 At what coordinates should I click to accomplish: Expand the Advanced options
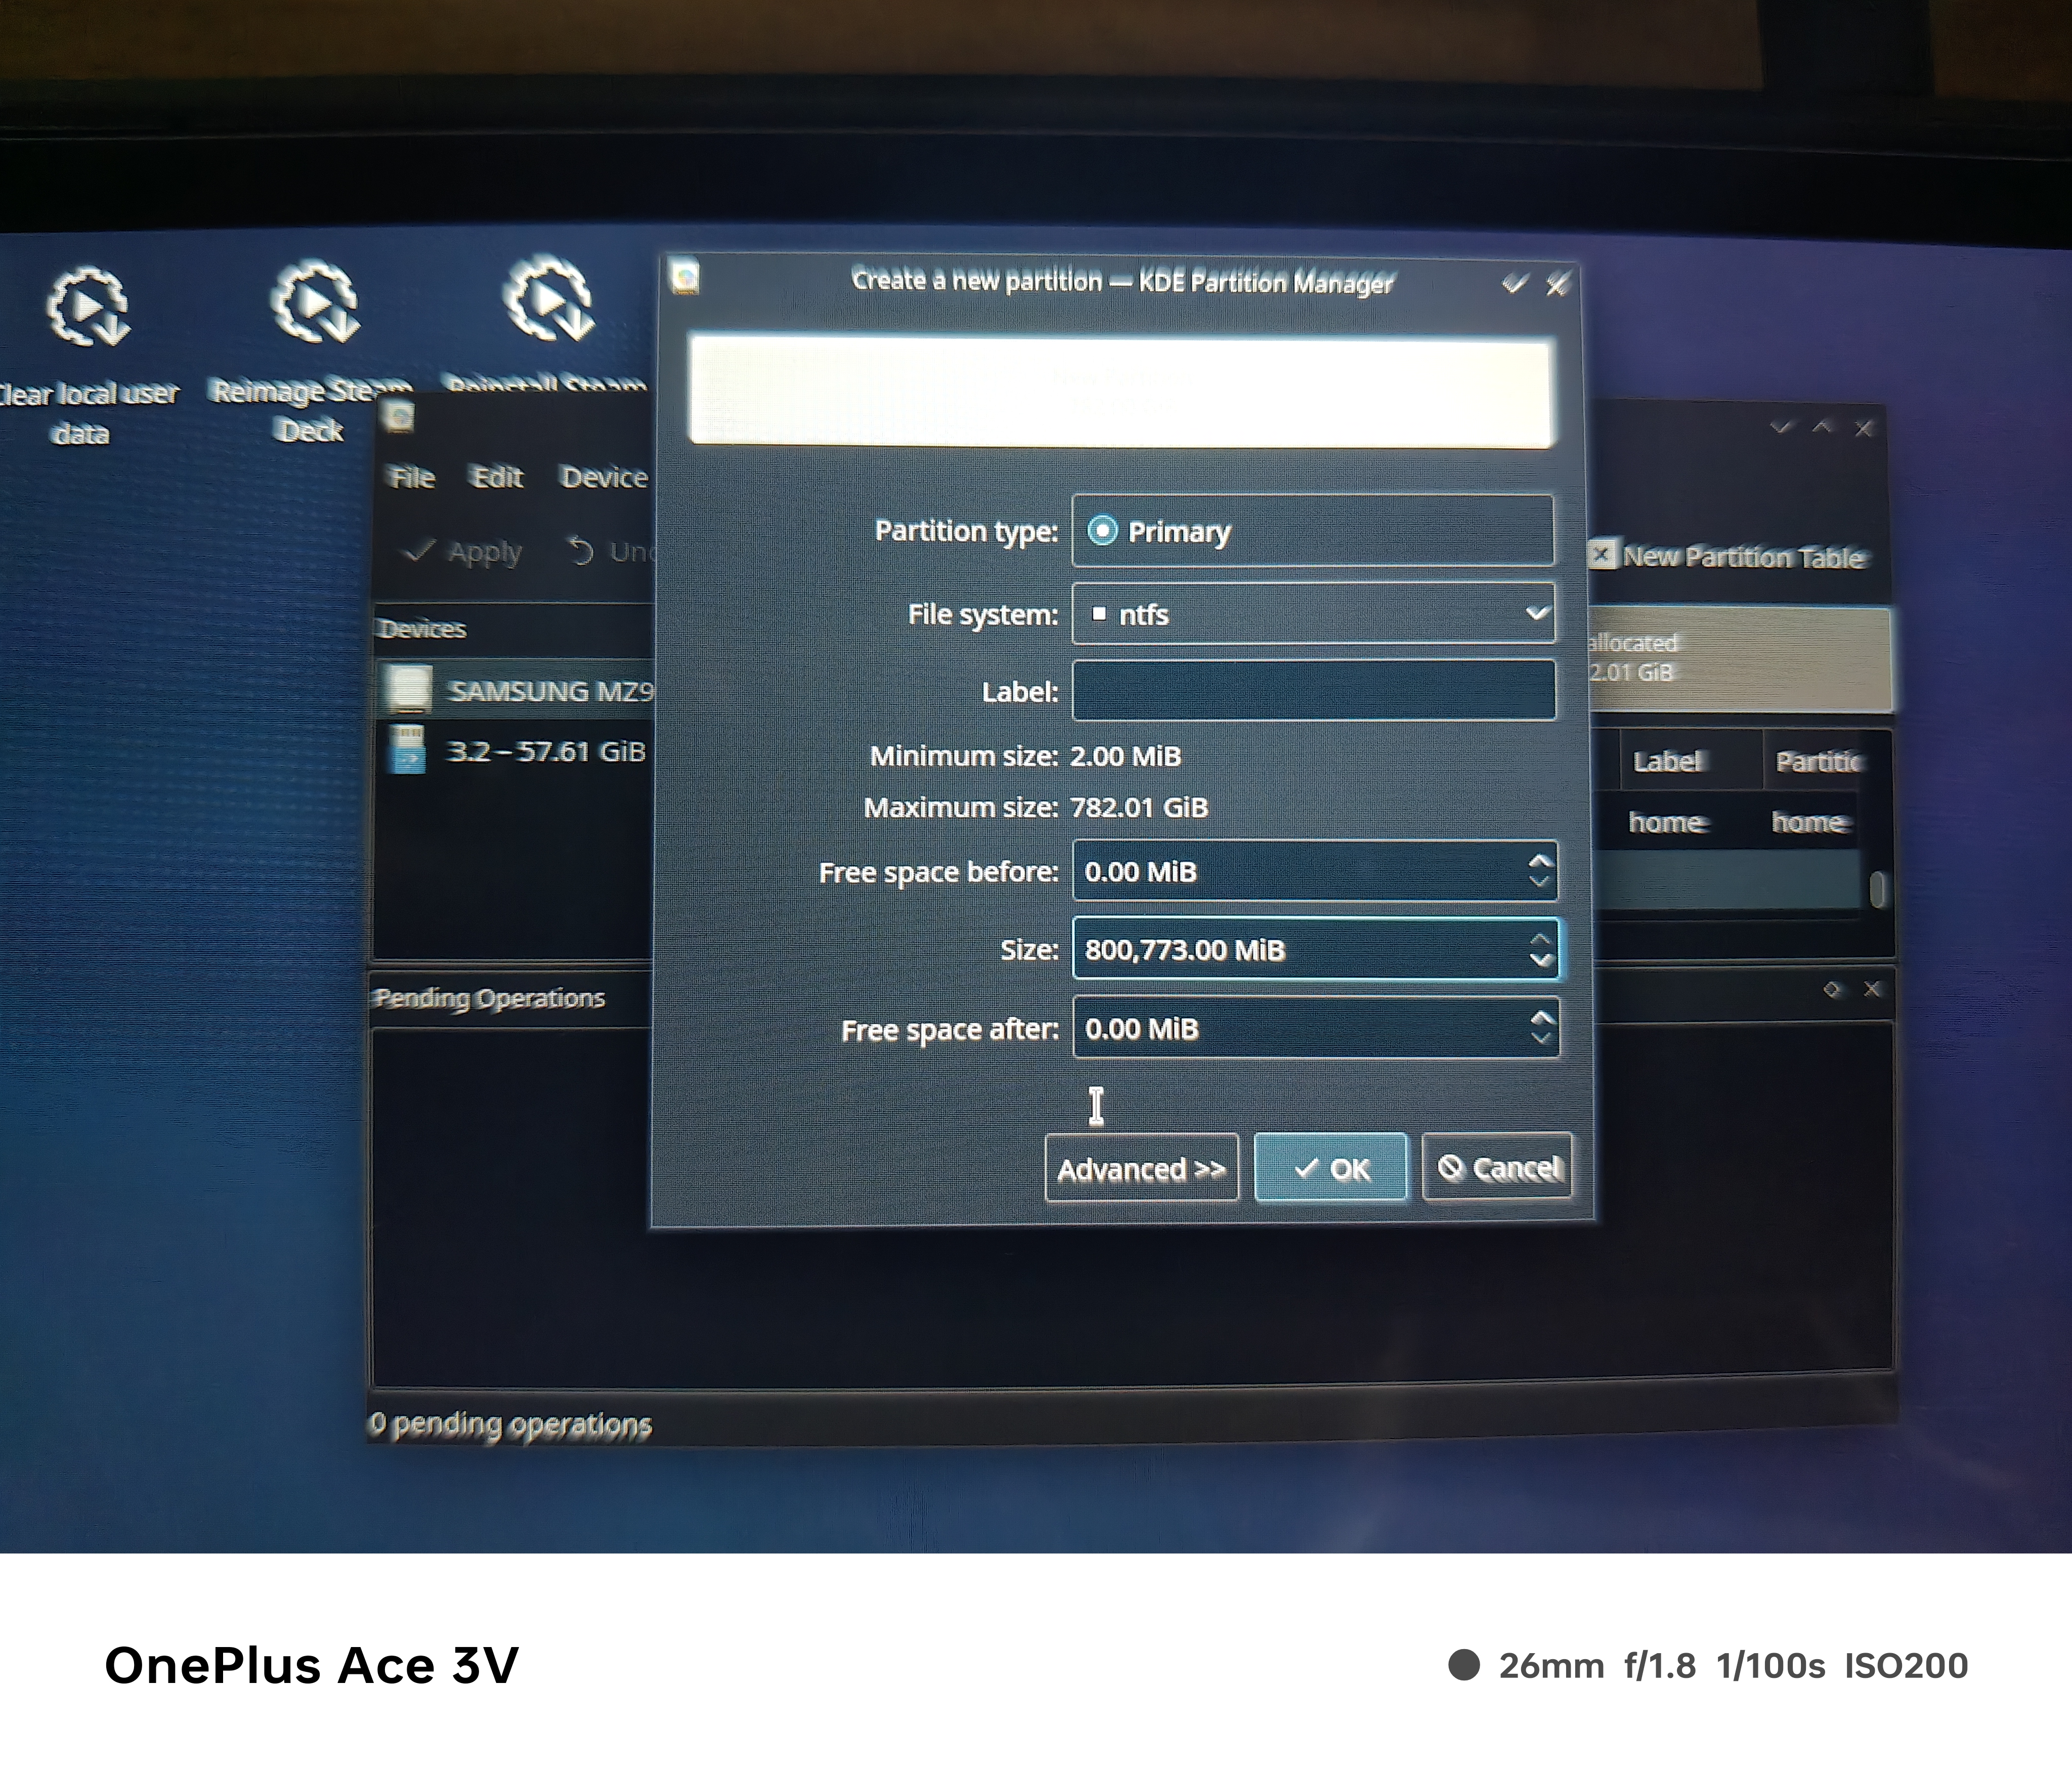[1141, 1168]
